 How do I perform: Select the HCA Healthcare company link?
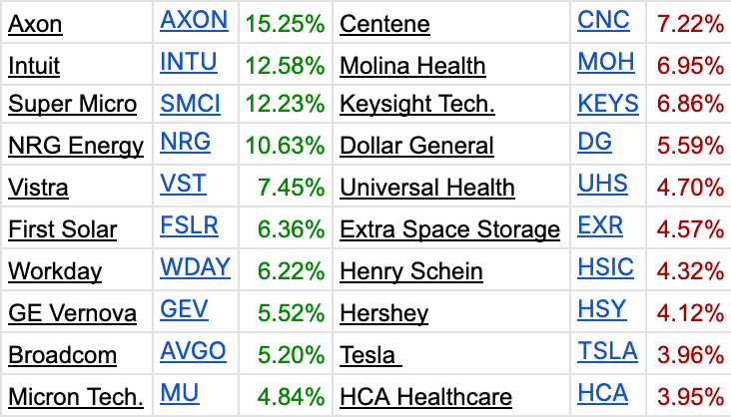(x=426, y=397)
